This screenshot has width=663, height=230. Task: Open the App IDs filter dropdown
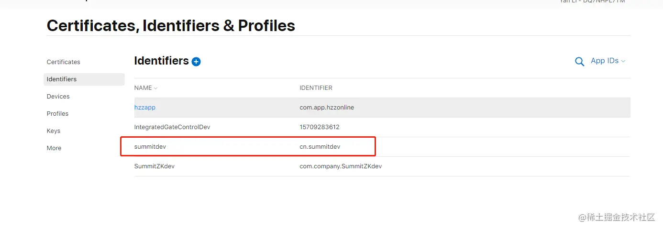pyautogui.click(x=608, y=61)
